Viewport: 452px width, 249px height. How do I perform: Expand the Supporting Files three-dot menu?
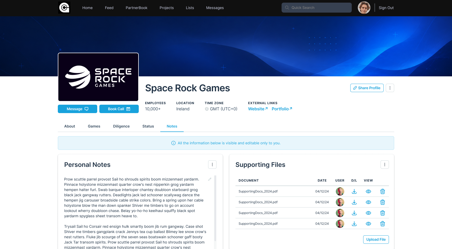385,165
